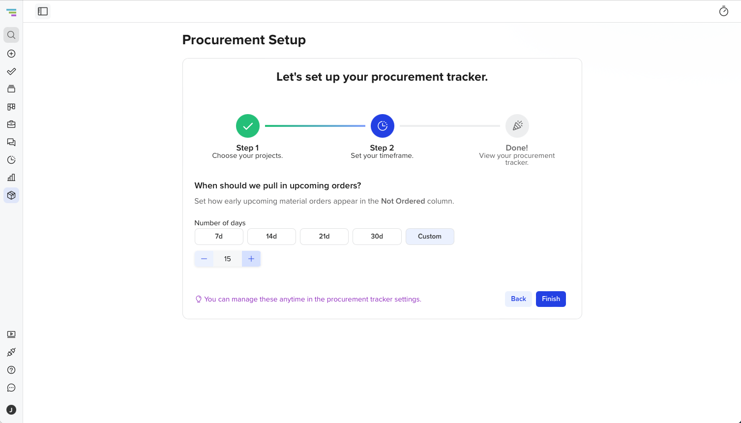Open the procurement box icon in sidebar
This screenshot has height=423, width=741.
pos(11,195)
